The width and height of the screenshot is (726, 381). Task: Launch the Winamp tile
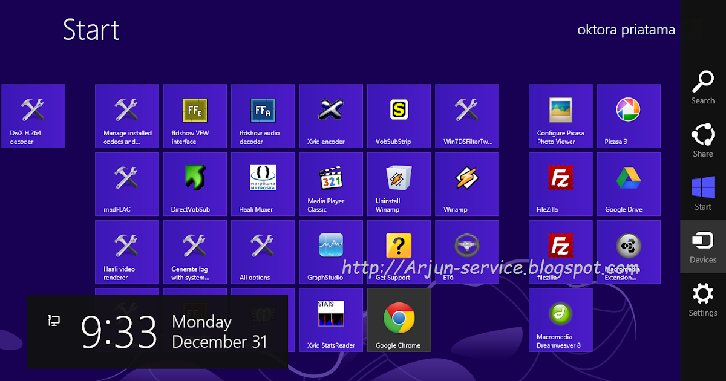point(467,184)
